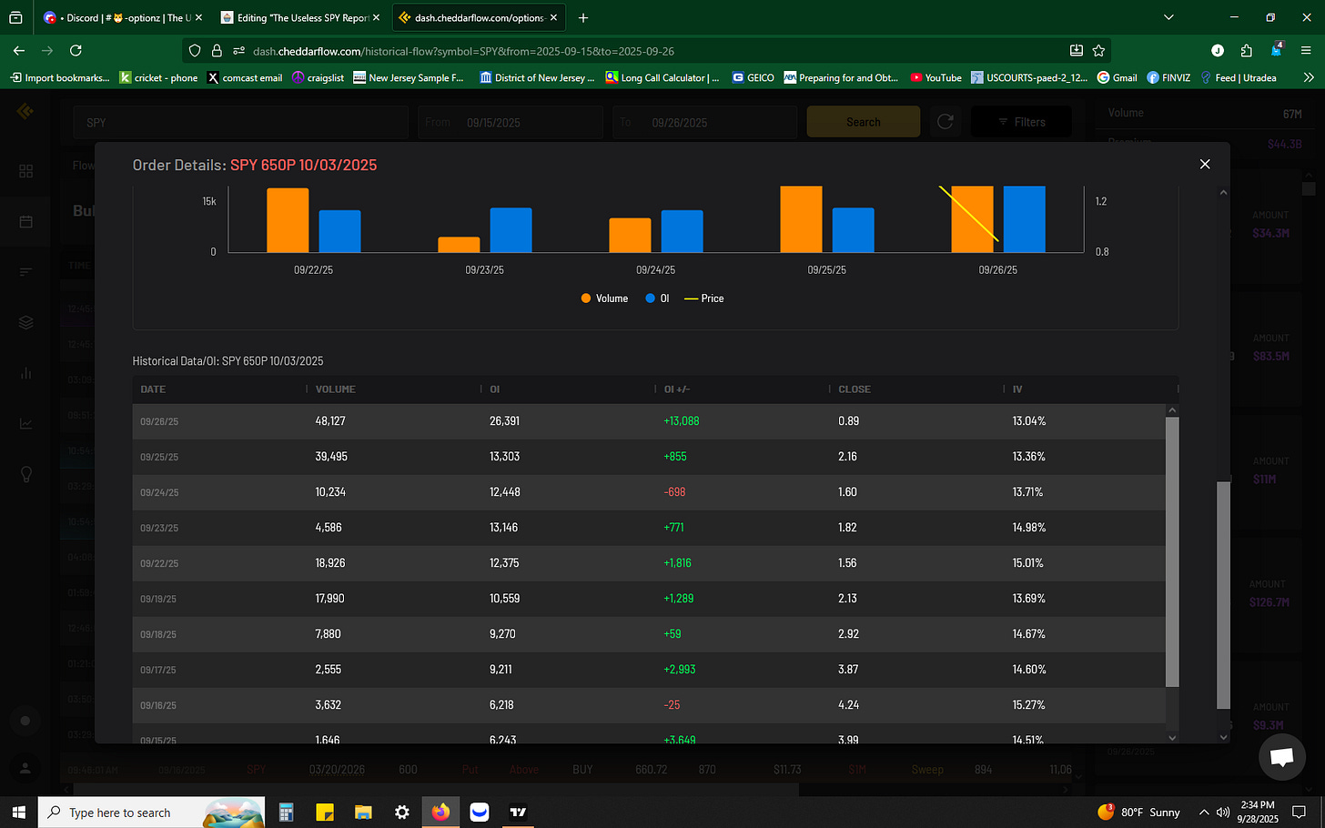Open TradingView from the taskbar

tap(518, 813)
